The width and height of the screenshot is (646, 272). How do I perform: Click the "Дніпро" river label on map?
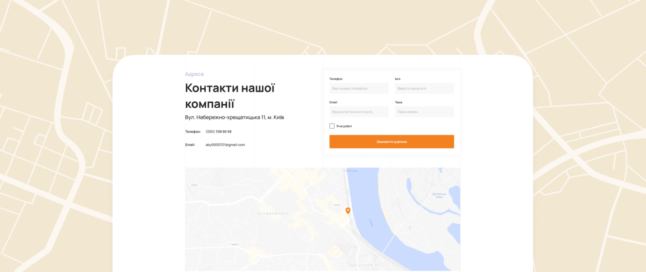pos(371,223)
